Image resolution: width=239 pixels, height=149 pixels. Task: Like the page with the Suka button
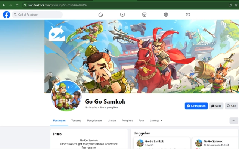tap(216, 106)
